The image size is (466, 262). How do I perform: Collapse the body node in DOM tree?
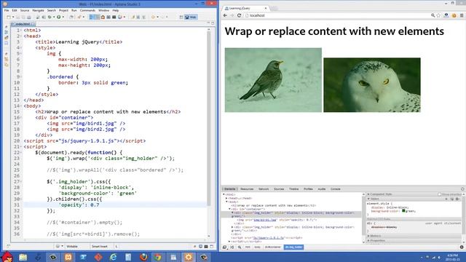(x=226, y=202)
